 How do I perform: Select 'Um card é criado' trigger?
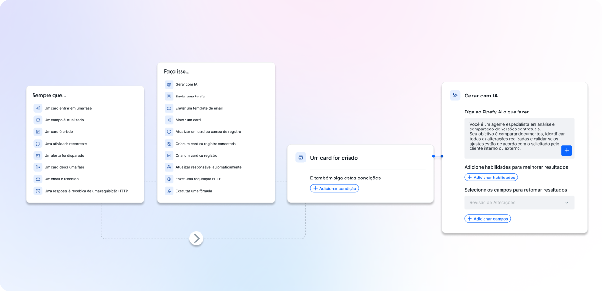pyautogui.click(x=58, y=132)
